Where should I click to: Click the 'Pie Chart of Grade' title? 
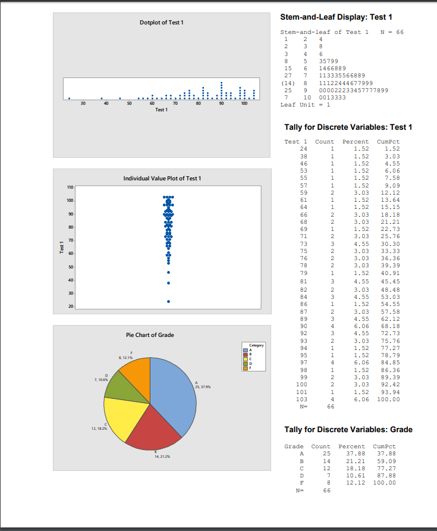(150, 335)
